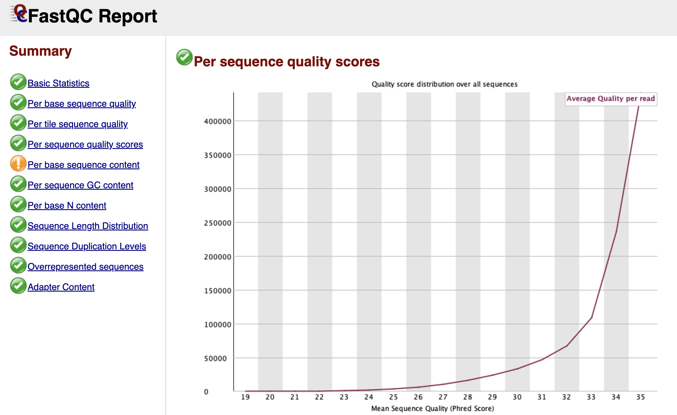The image size is (677, 415).
Task: Click the green tick beside Per sequence GC content
Action: (x=18, y=184)
